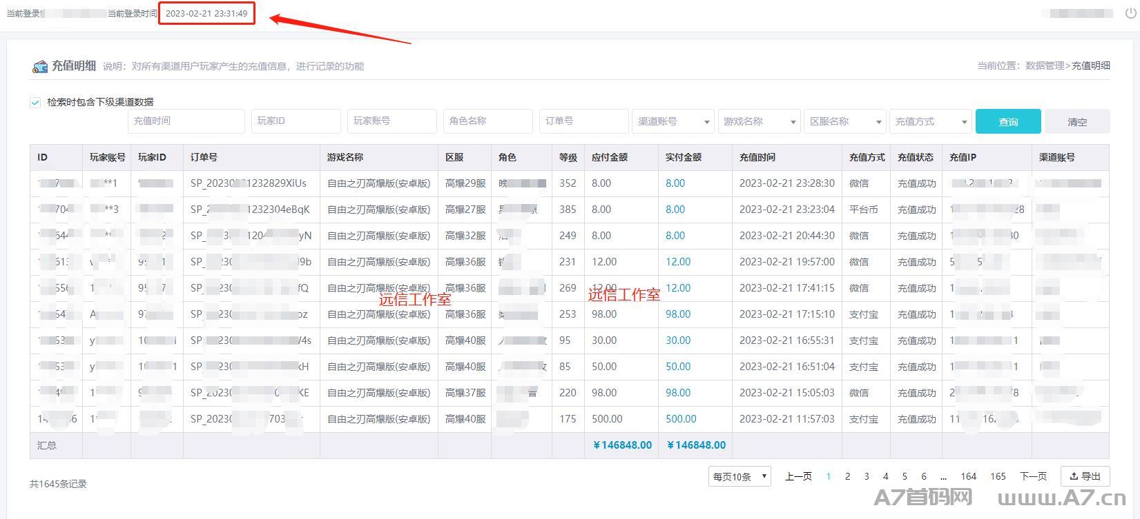Click the 汇总 summary row label

47,445
